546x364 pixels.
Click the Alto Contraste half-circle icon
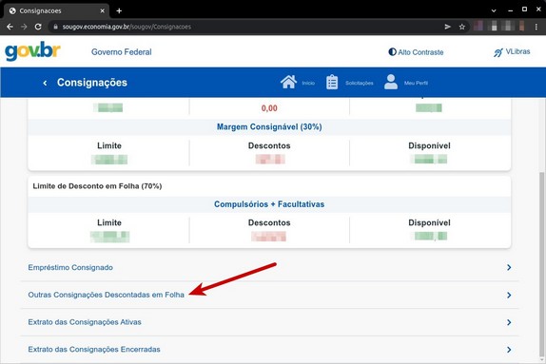392,52
